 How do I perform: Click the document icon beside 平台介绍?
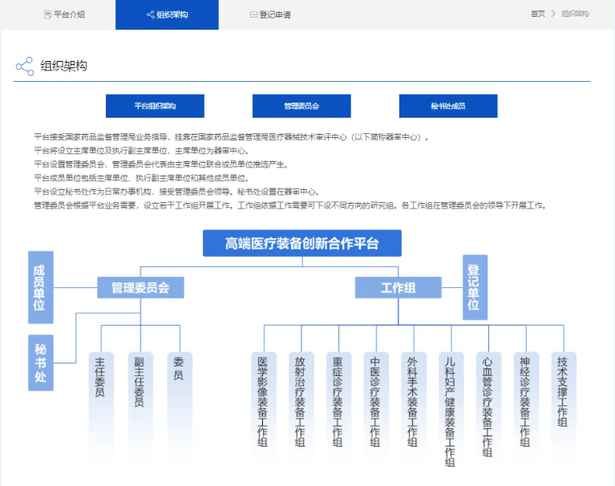47,15
